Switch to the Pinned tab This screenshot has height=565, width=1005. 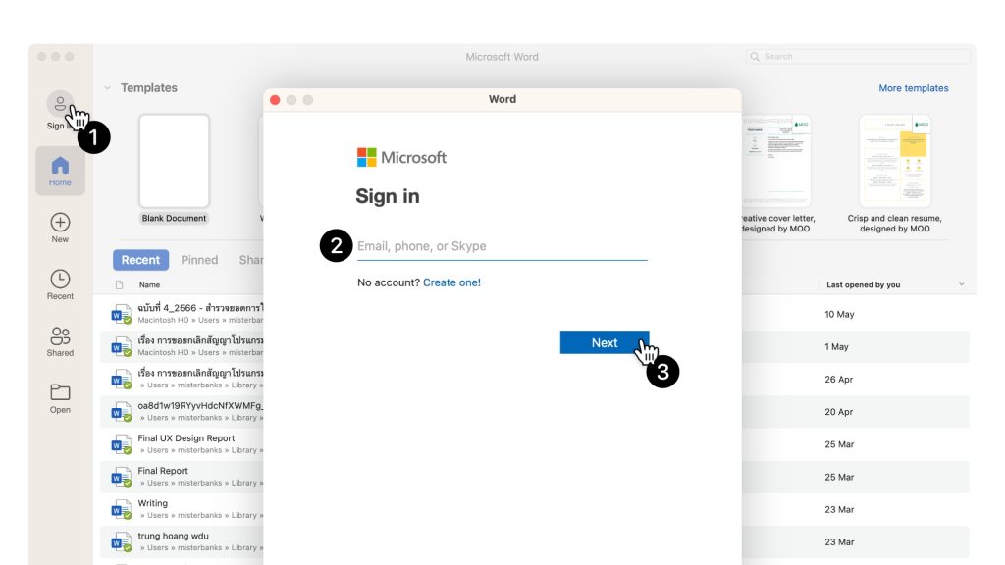click(x=199, y=260)
